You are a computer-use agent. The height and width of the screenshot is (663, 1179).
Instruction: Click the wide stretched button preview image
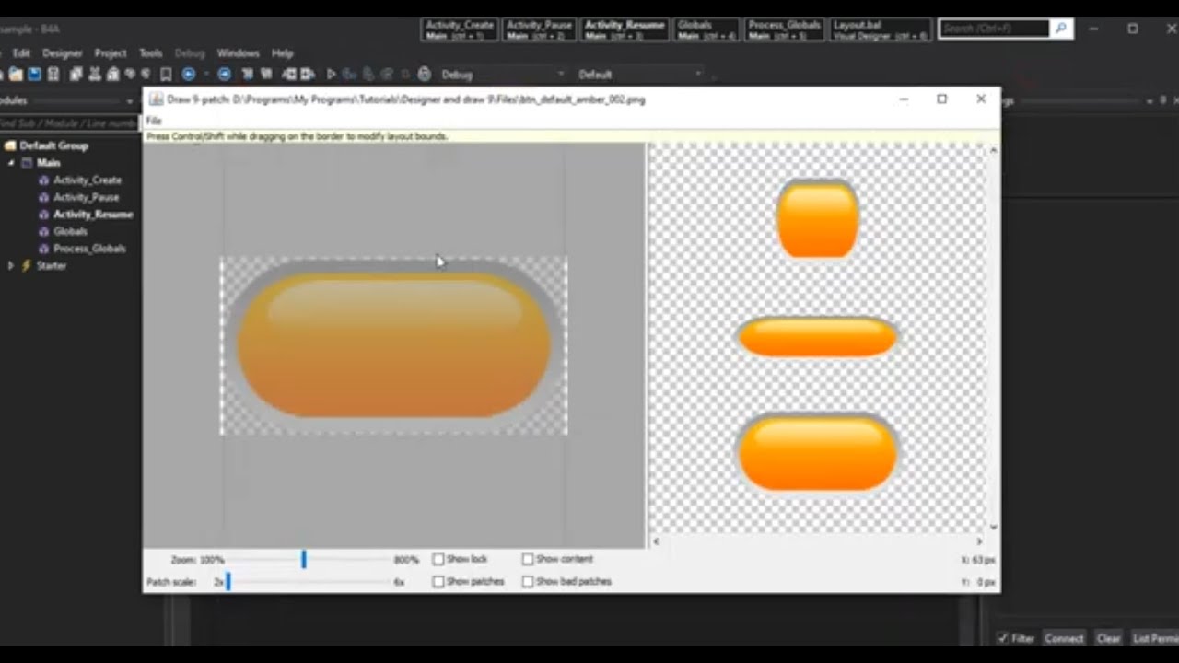click(817, 337)
